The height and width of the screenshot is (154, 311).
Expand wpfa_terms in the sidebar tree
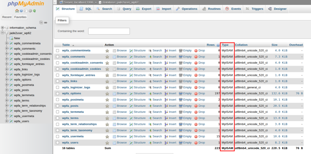coord(7,100)
